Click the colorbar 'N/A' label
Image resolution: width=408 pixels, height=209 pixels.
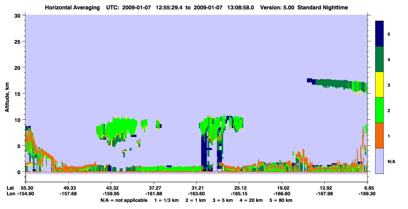pyautogui.click(x=391, y=162)
